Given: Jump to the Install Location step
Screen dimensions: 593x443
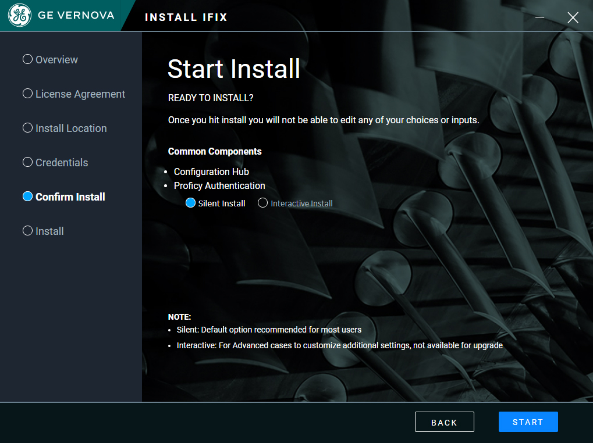Looking at the screenshot, I should point(65,128).
